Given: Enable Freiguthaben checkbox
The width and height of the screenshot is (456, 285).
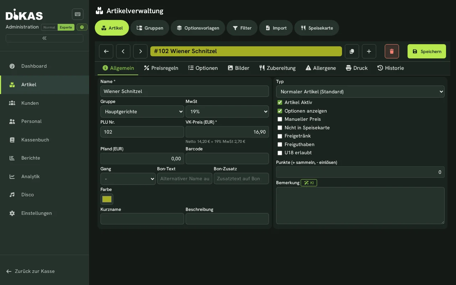Looking at the screenshot, I should pos(280,144).
